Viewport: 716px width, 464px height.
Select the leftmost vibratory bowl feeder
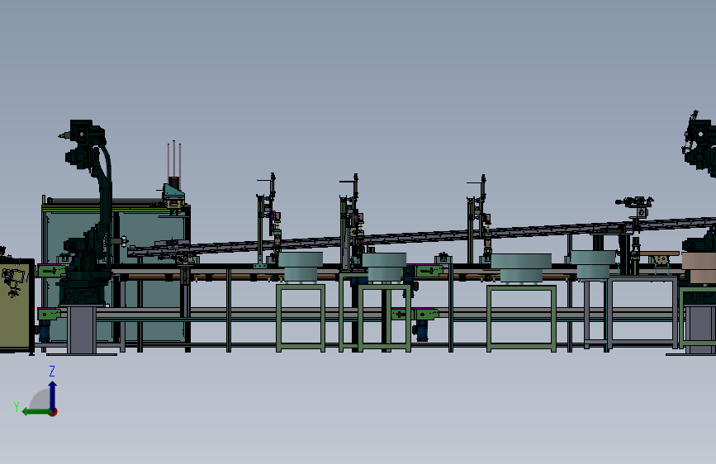point(300,267)
